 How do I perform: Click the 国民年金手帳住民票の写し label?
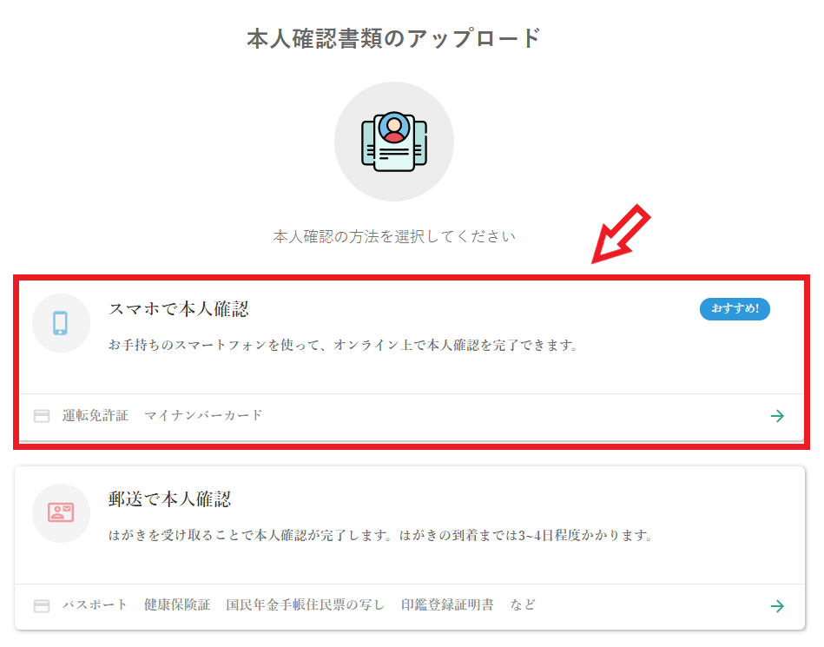tap(306, 605)
